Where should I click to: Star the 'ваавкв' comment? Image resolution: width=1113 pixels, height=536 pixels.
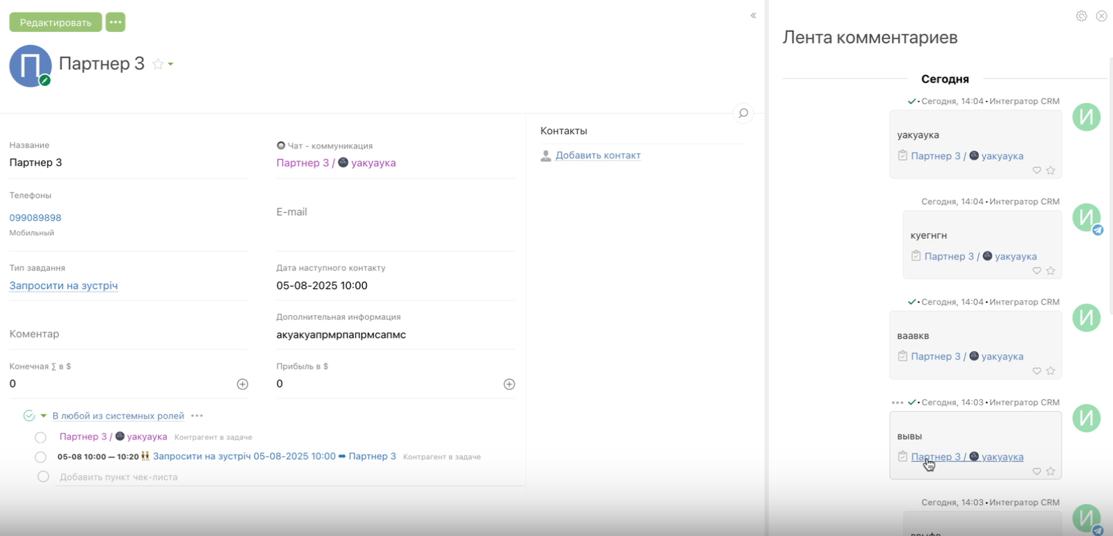pos(1050,371)
